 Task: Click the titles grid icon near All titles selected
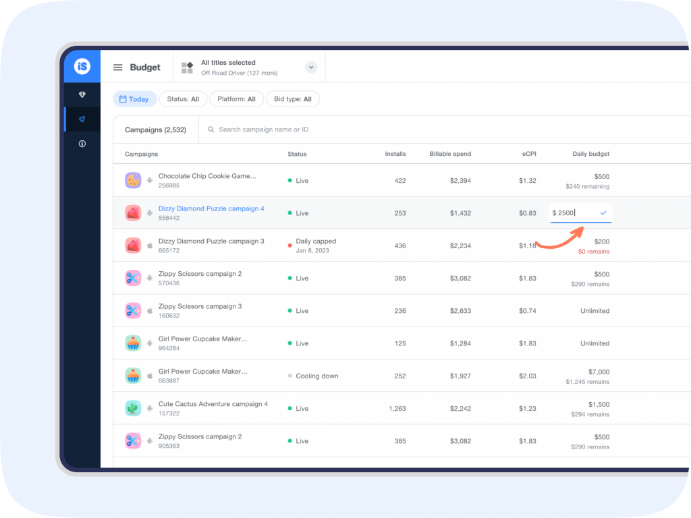point(187,67)
